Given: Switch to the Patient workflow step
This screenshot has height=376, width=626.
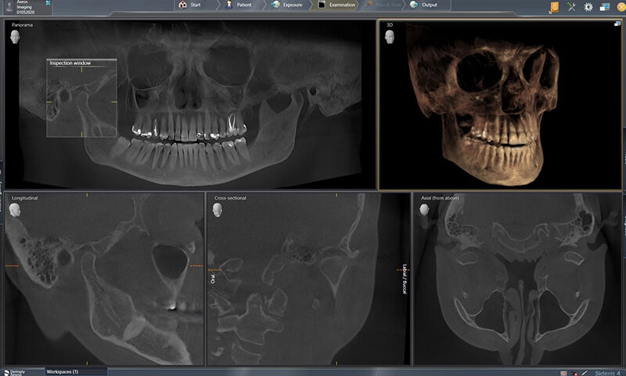Looking at the screenshot, I should [x=239, y=5].
